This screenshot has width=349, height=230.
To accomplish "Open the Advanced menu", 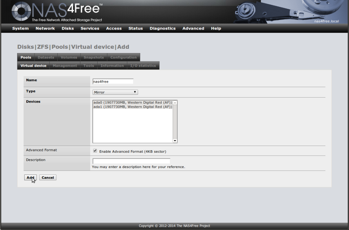I will click(x=193, y=28).
